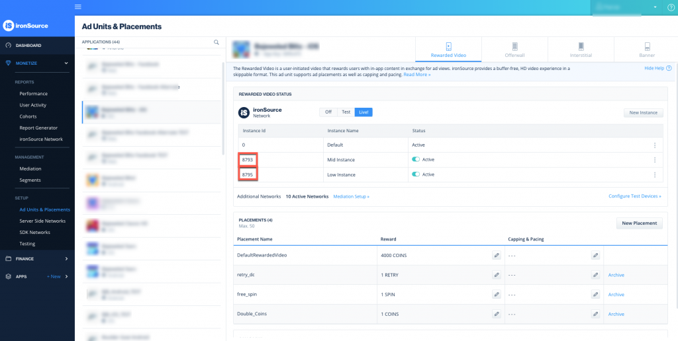Edit reward for DefaultRewardedVideo placement

(x=497, y=255)
